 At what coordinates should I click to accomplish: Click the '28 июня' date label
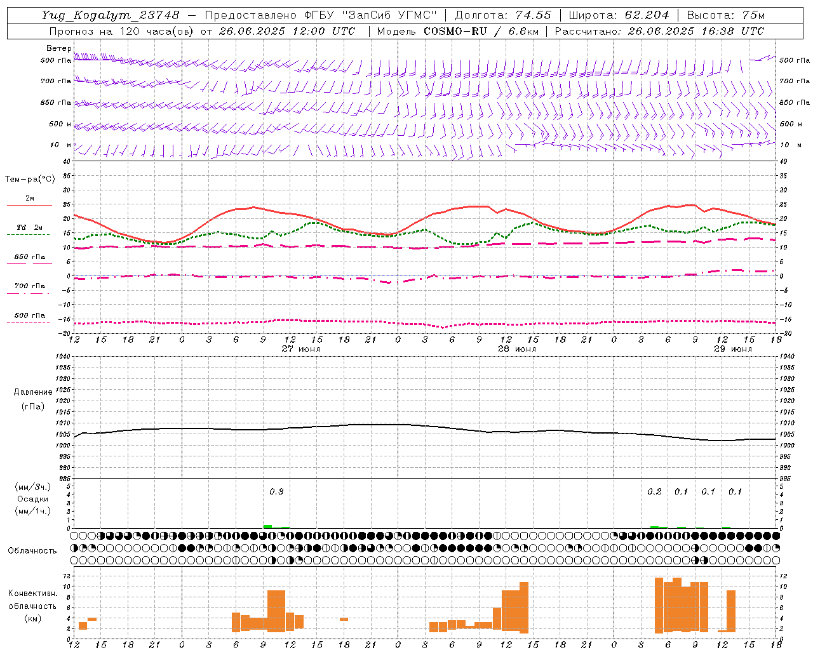(517, 349)
